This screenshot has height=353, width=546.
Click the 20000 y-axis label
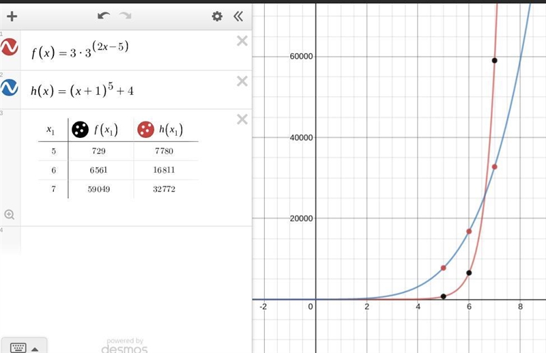click(301, 218)
